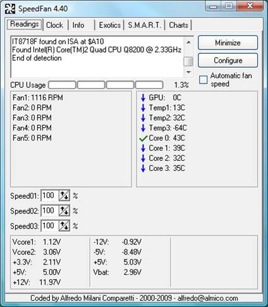Click the 'Fan1: 1116 RPM' reading
Viewport: 268px width, 307px height.
point(38,97)
